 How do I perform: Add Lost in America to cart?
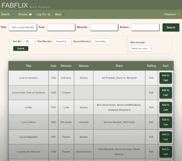point(166,78)
